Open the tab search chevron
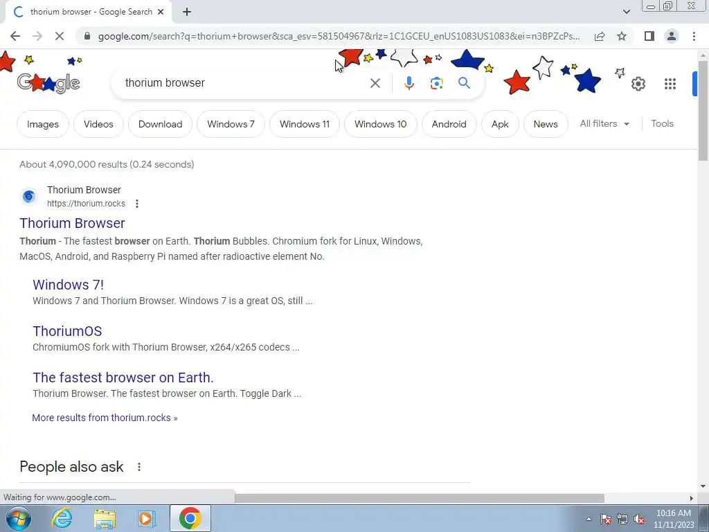The image size is (709, 532). click(626, 12)
